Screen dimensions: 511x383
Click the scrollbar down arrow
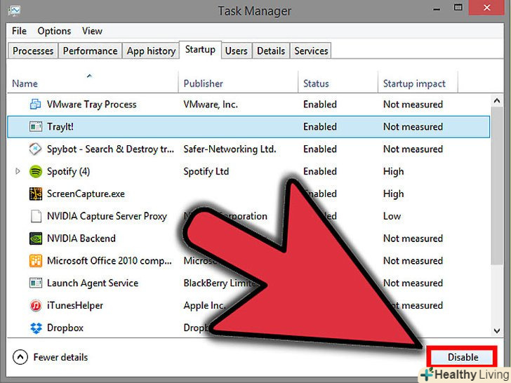pos(497,331)
